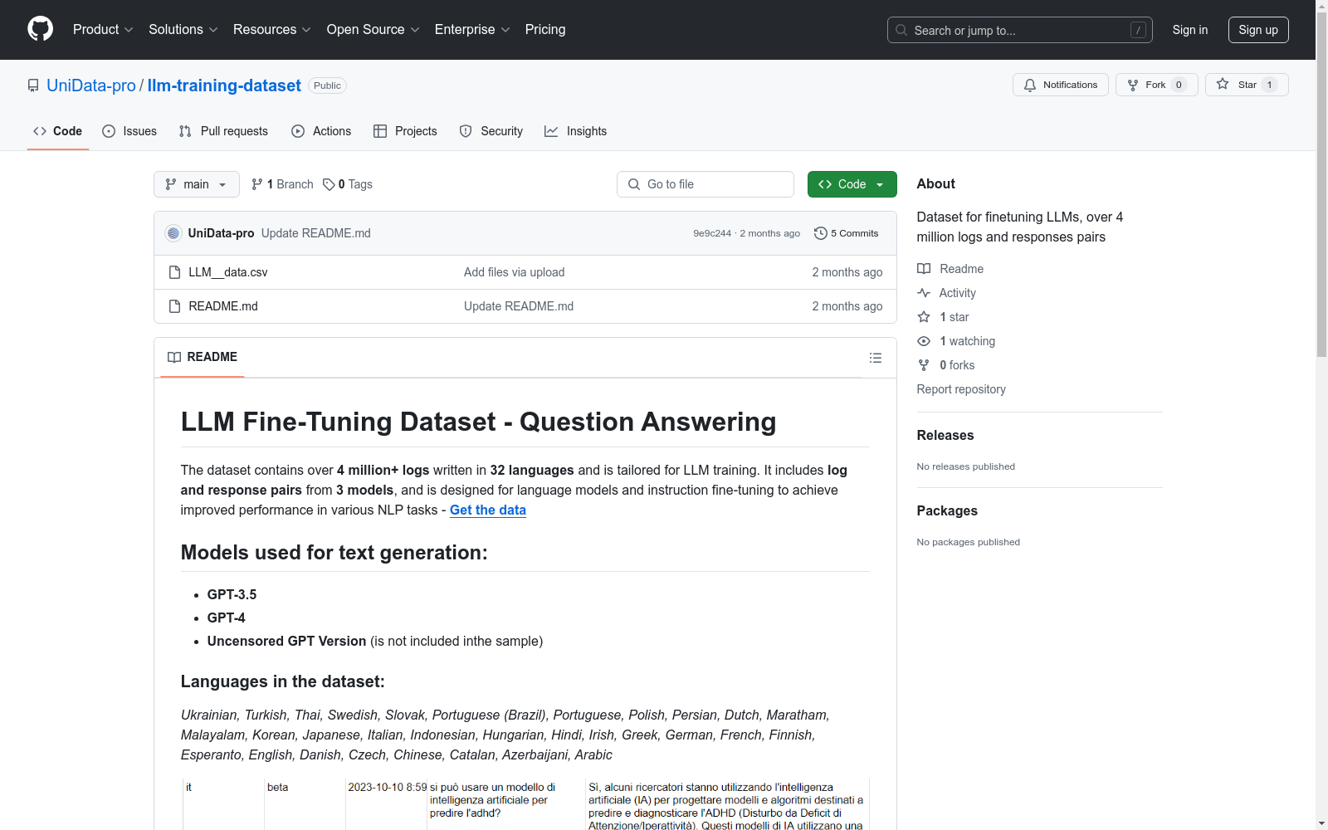Viewport: 1328px width, 830px height.
Task: Open the 'Add files via upload' commit message
Action: (514, 272)
